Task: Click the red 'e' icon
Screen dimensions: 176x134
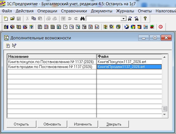Action: pyautogui.click(x=161, y=27)
